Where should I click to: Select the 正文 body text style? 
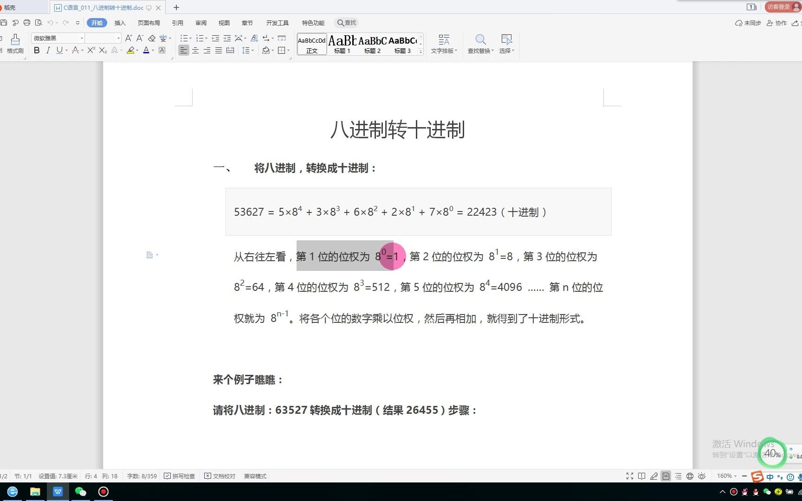point(312,45)
